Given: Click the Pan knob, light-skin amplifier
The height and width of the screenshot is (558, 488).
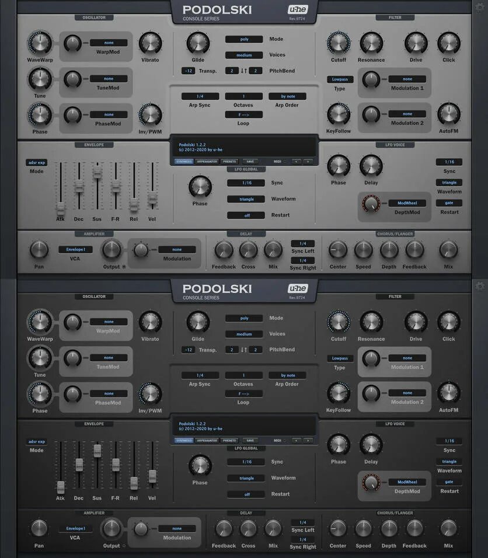Looking at the screenshot, I should tap(39, 249).
